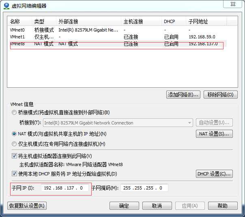The image size is (245, 217).
Task: Open NAT 设置(S)... dialog
Action: (214, 134)
